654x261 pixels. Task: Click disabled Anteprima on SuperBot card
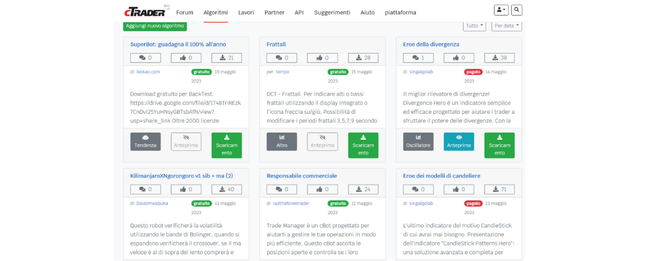(x=186, y=142)
